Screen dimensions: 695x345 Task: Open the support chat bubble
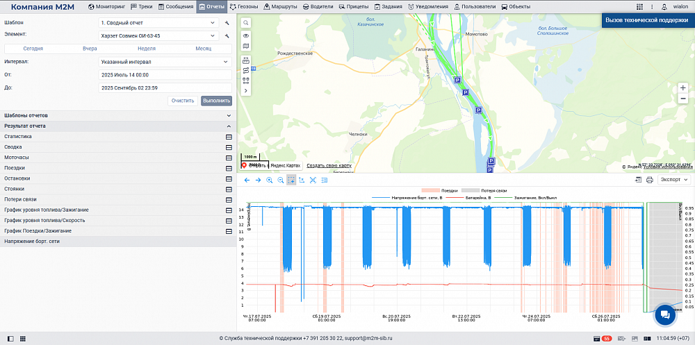[x=665, y=314]
